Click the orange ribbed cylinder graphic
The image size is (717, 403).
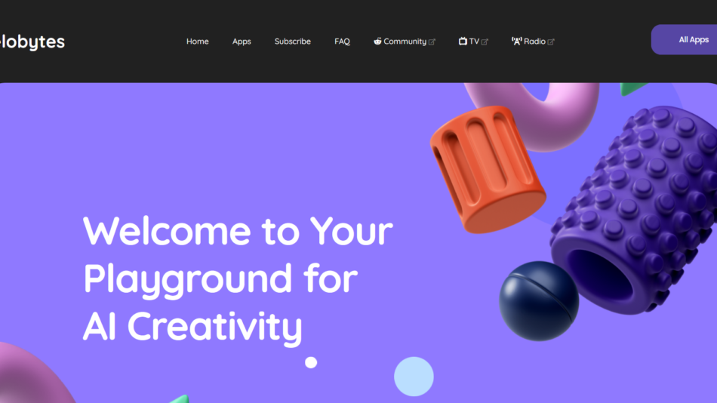[x=487, y=169]
